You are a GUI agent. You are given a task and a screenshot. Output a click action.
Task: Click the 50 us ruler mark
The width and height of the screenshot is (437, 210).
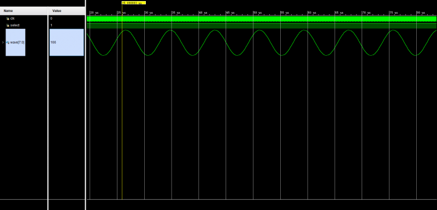pos(257,13)
